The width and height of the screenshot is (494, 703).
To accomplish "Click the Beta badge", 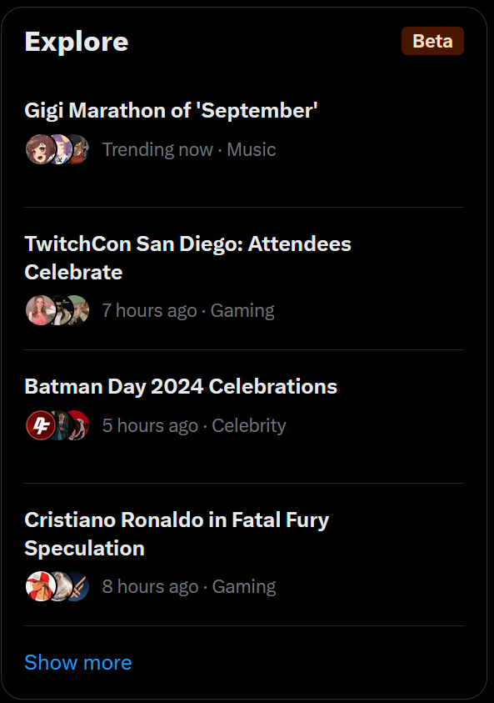I will point(432,41).
